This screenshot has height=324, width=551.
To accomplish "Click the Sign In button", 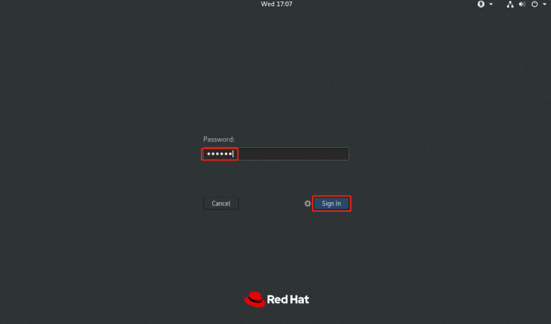I will [331, 204].
